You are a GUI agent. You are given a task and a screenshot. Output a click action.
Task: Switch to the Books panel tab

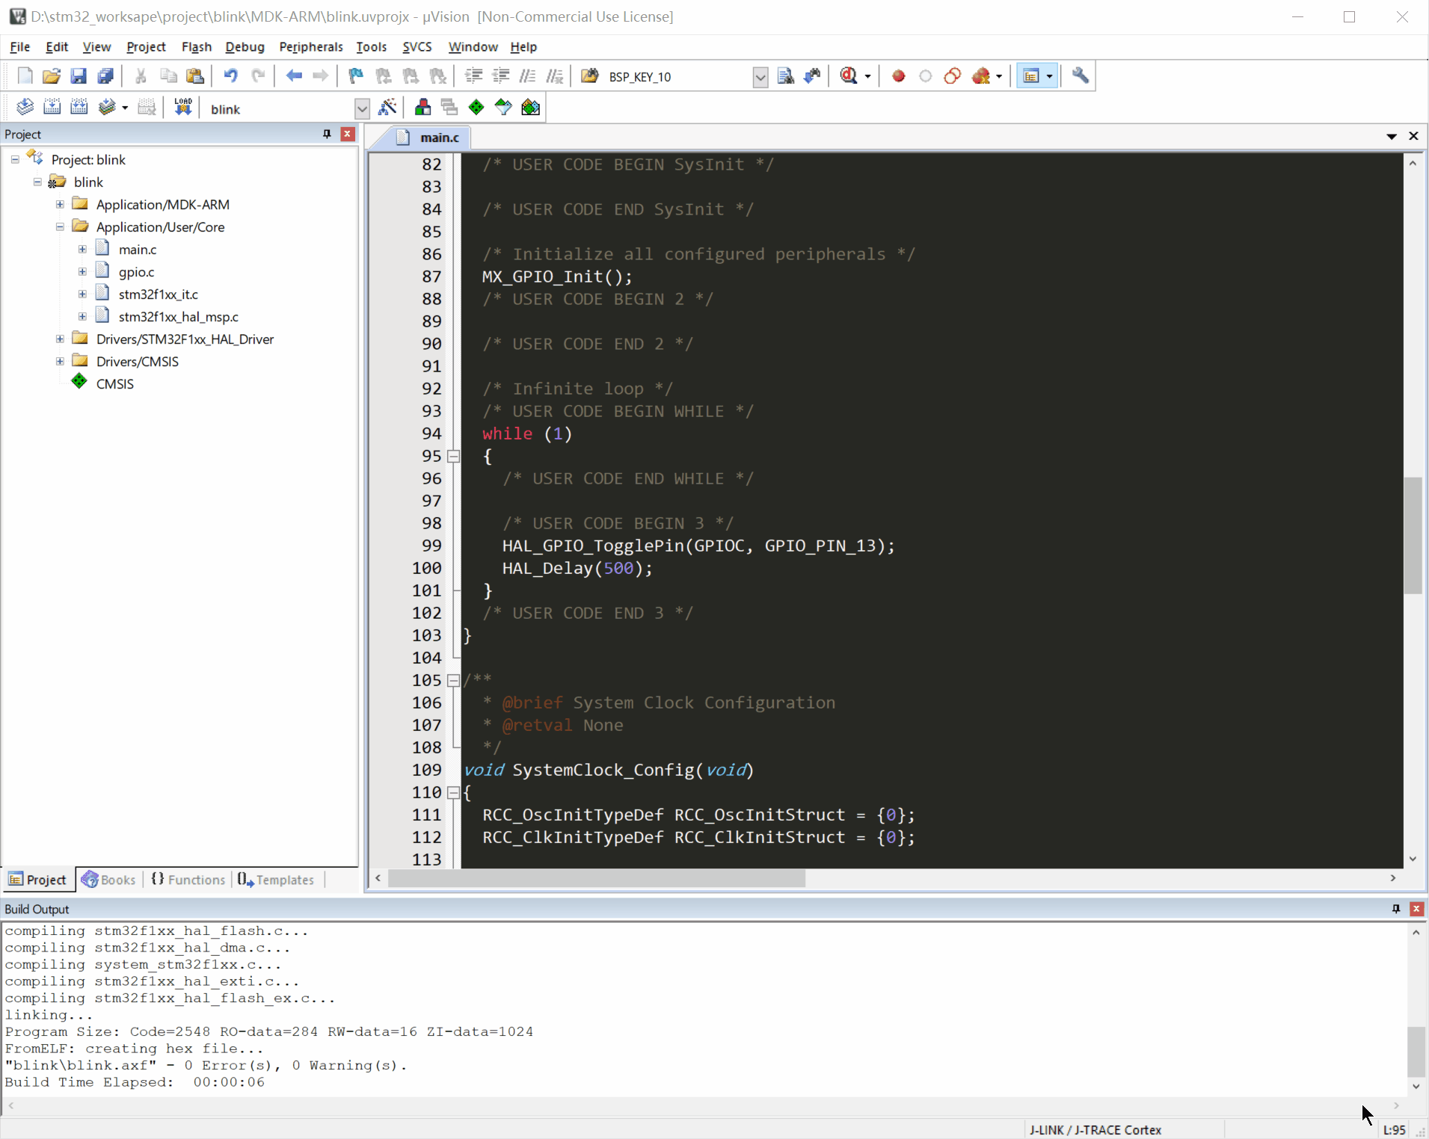pos(109,880)
